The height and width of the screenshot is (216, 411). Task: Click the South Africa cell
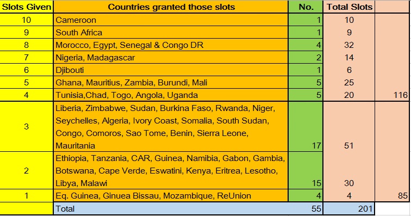coord(171,32)
